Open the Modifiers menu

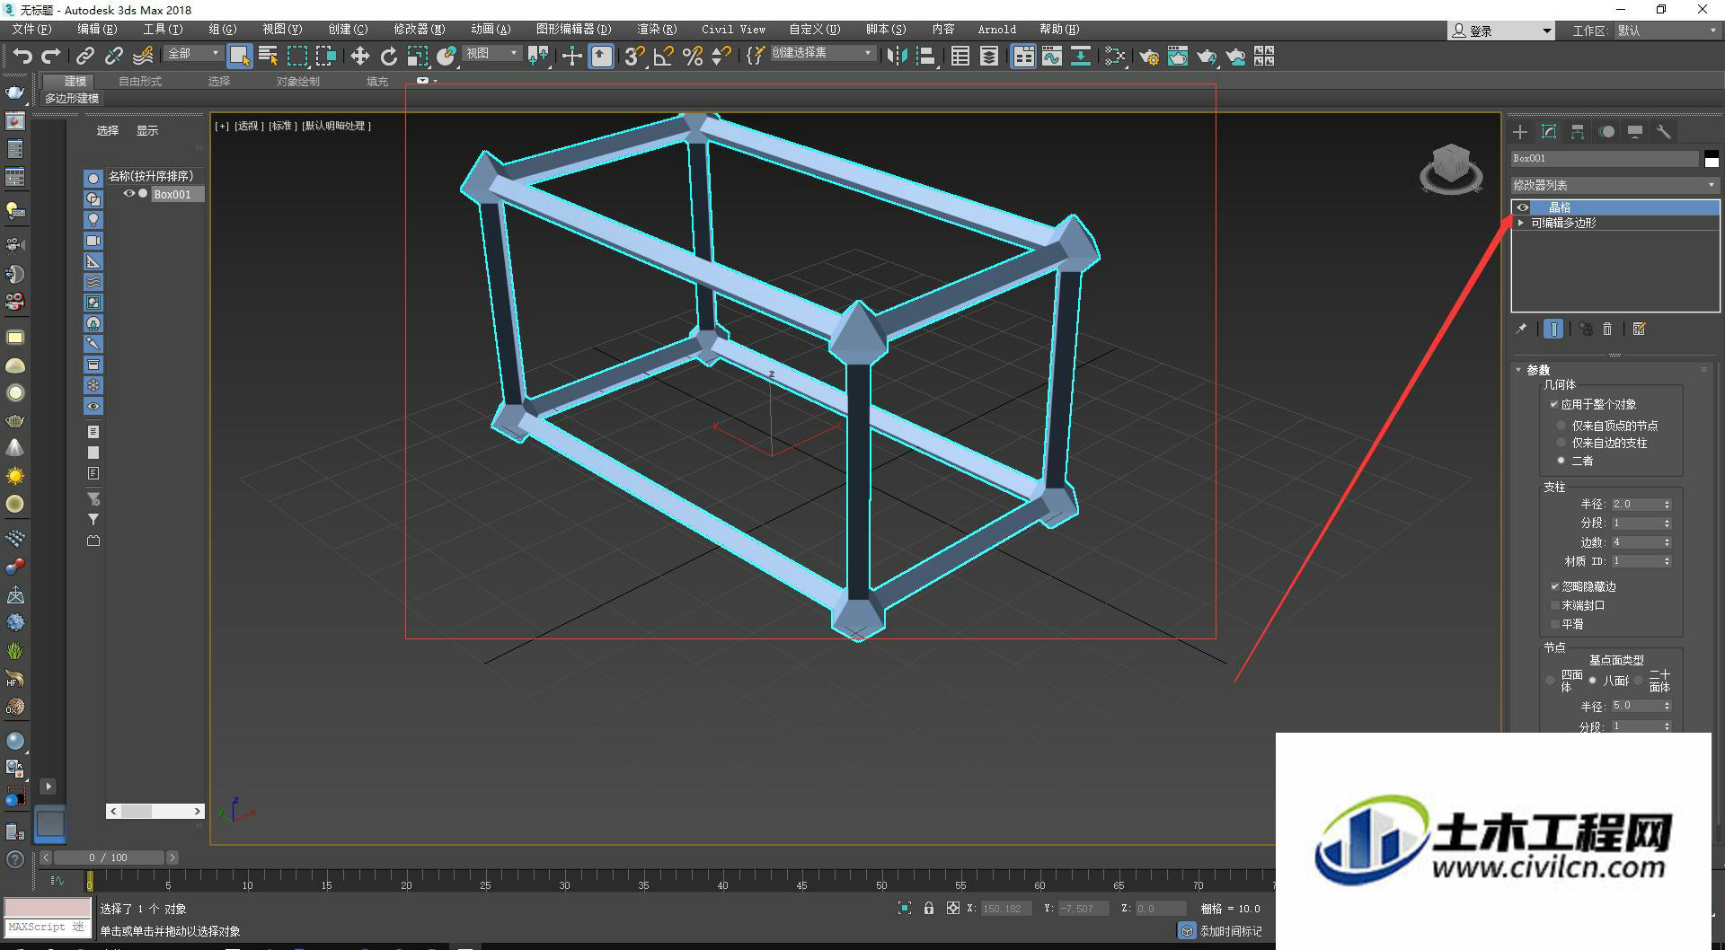(x=419, y=30)
